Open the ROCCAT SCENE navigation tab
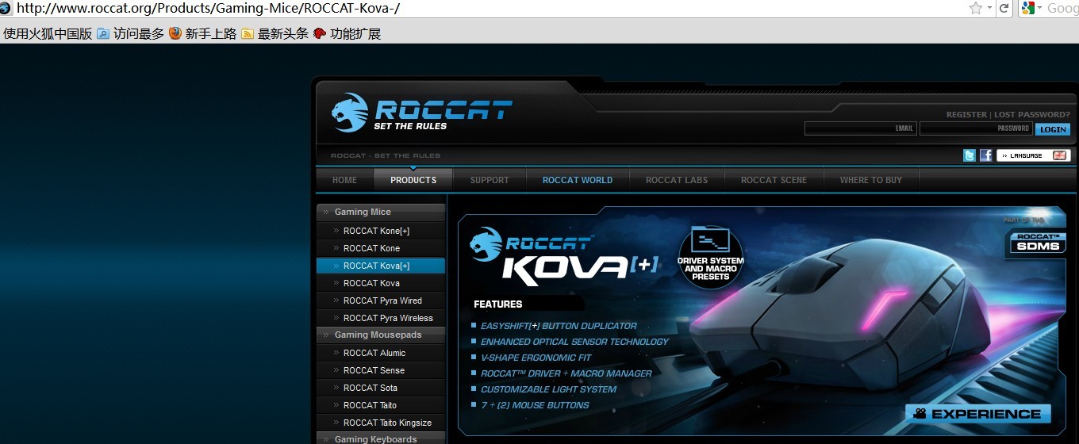 click(x=774, y=180)
